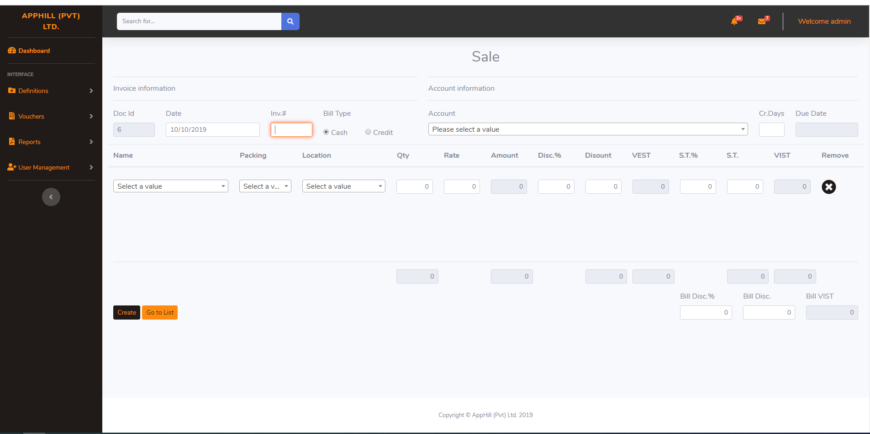Open the item Name dropdown
Image resolution: width=870 pixels, height=434 pixels.
pos(170,186)
